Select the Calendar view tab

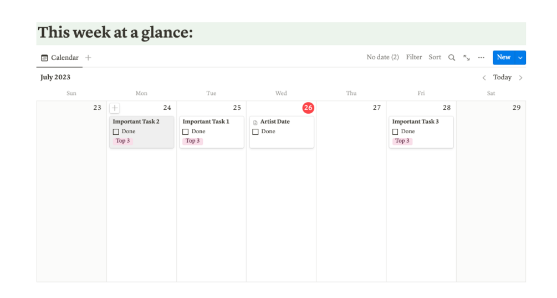(60, 58)
